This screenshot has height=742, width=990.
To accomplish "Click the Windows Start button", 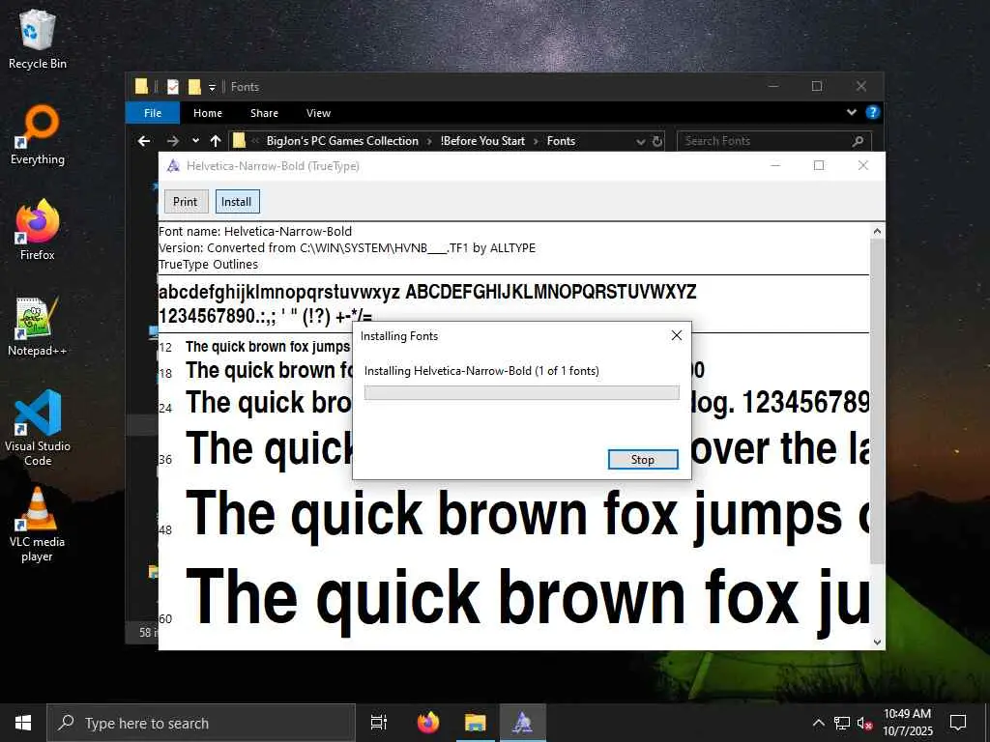I will 23,723.
